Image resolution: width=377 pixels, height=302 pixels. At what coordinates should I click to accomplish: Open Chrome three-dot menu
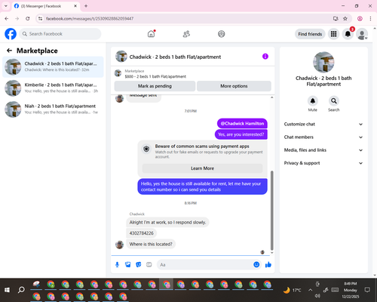tap(370, 19)
